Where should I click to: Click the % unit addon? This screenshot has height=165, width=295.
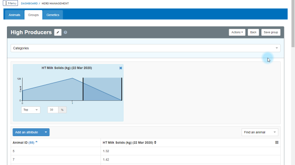62,110
